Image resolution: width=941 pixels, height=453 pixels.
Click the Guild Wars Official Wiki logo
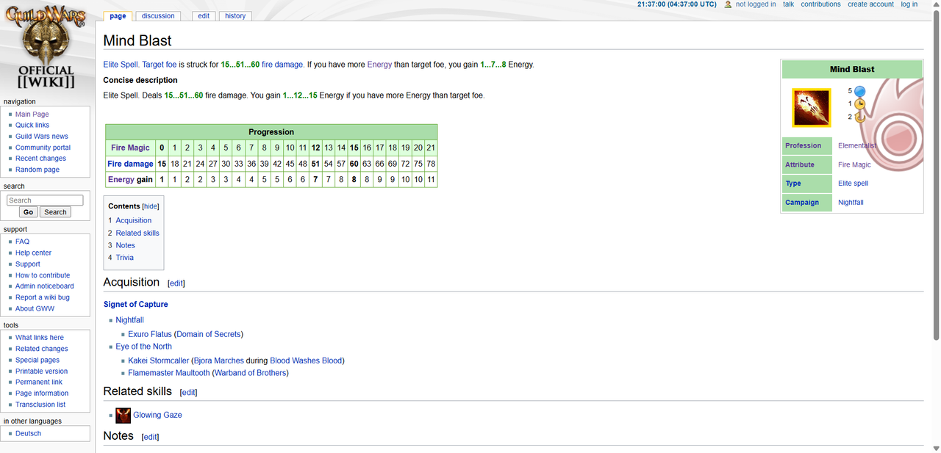click(x=46, y=48)
